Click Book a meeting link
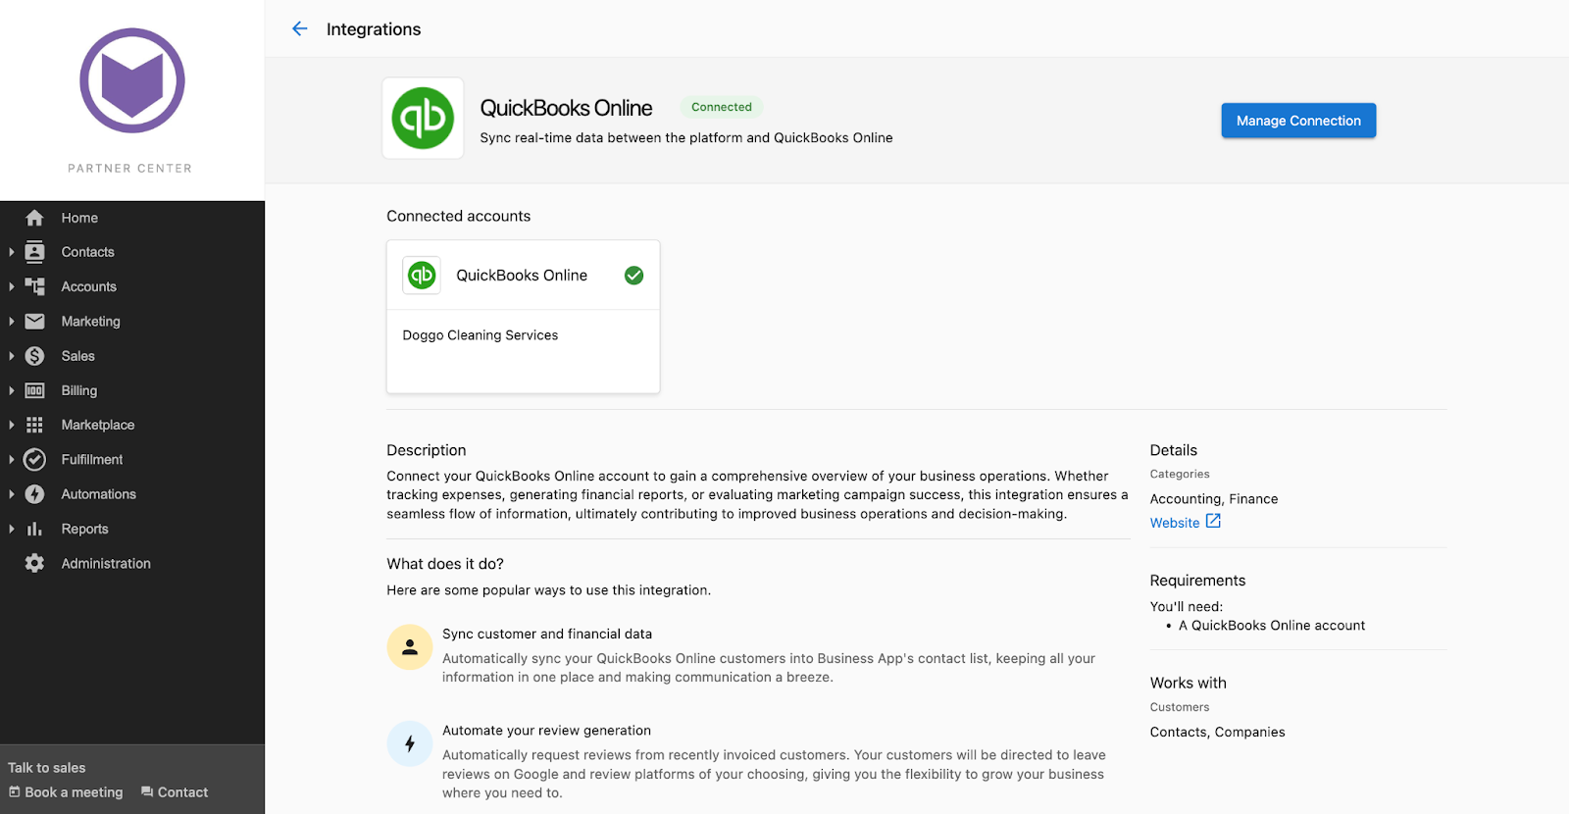 pos(66,792)
